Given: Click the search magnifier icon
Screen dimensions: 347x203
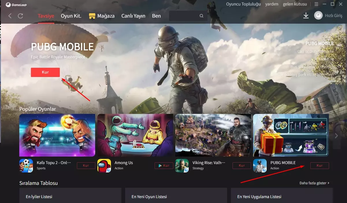Looking at the screenshot, I should tap(201, 16).
